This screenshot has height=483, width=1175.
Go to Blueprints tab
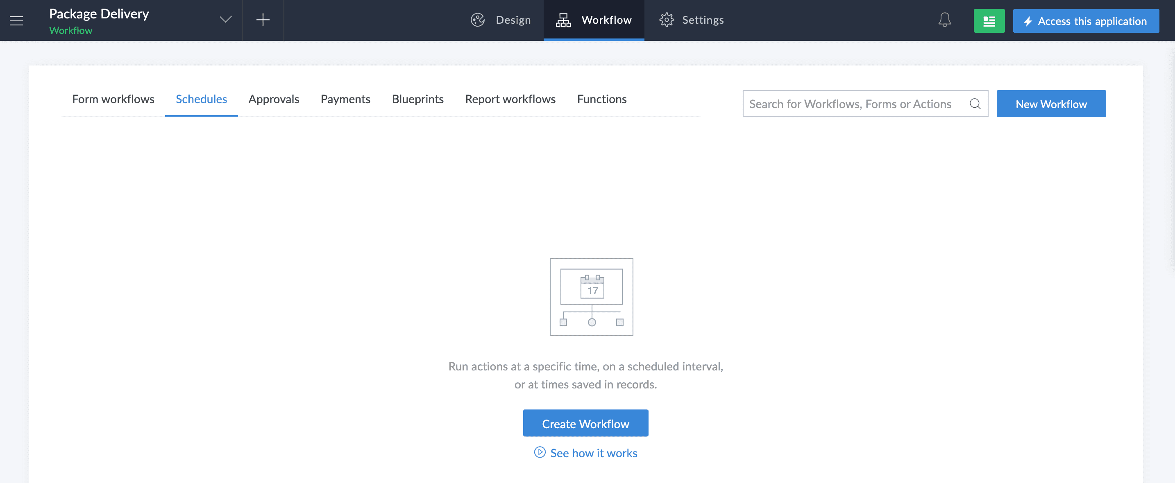tap(417, 99)
